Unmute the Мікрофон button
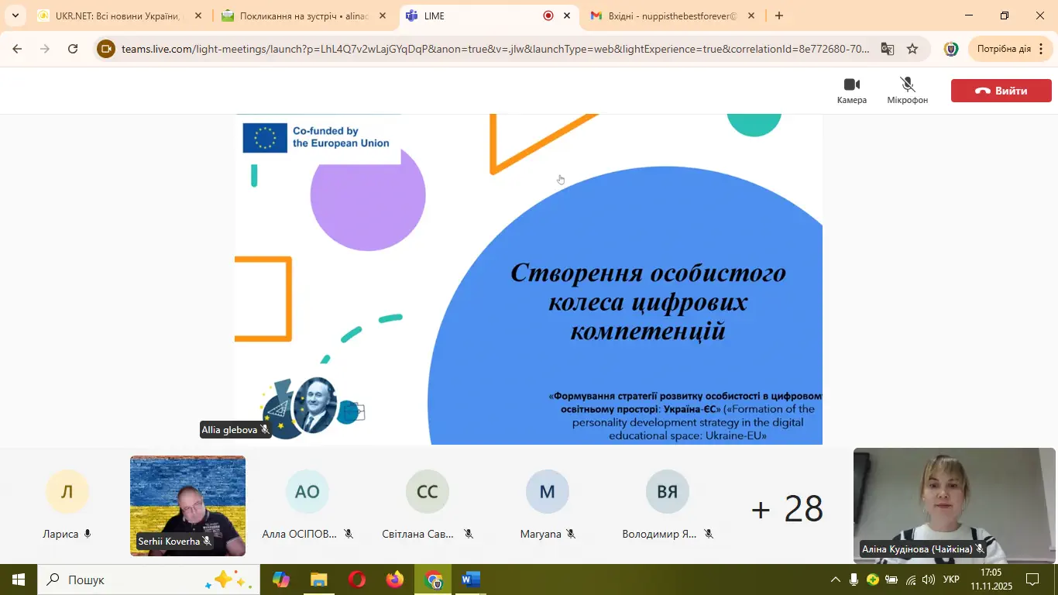The image size is (1058, 595). (907, 90)
